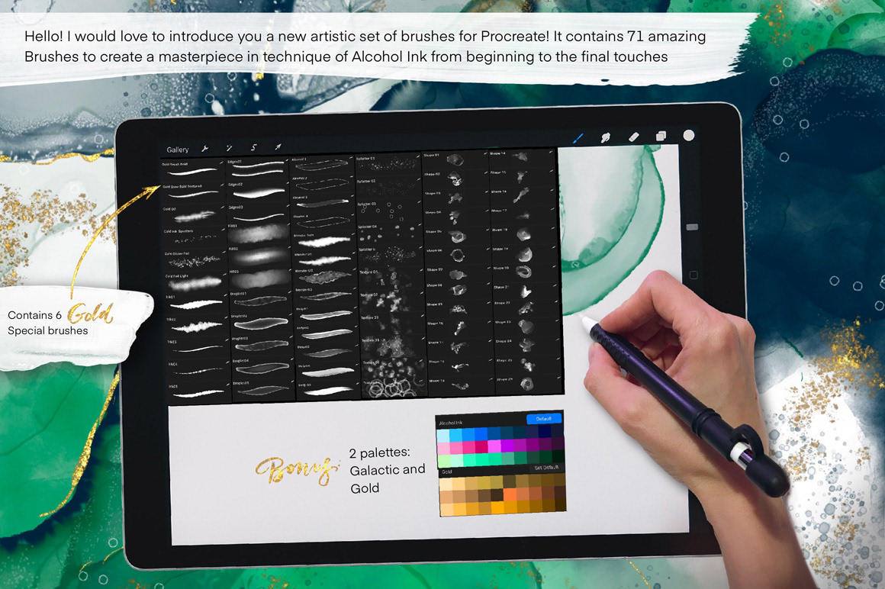The width and height of the screenshot is (885, 589).
Task: Select the Alcohol 1 brush
Action: (x=321, y=166)
